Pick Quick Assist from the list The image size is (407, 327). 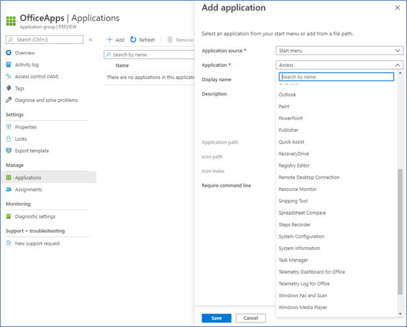291,141
